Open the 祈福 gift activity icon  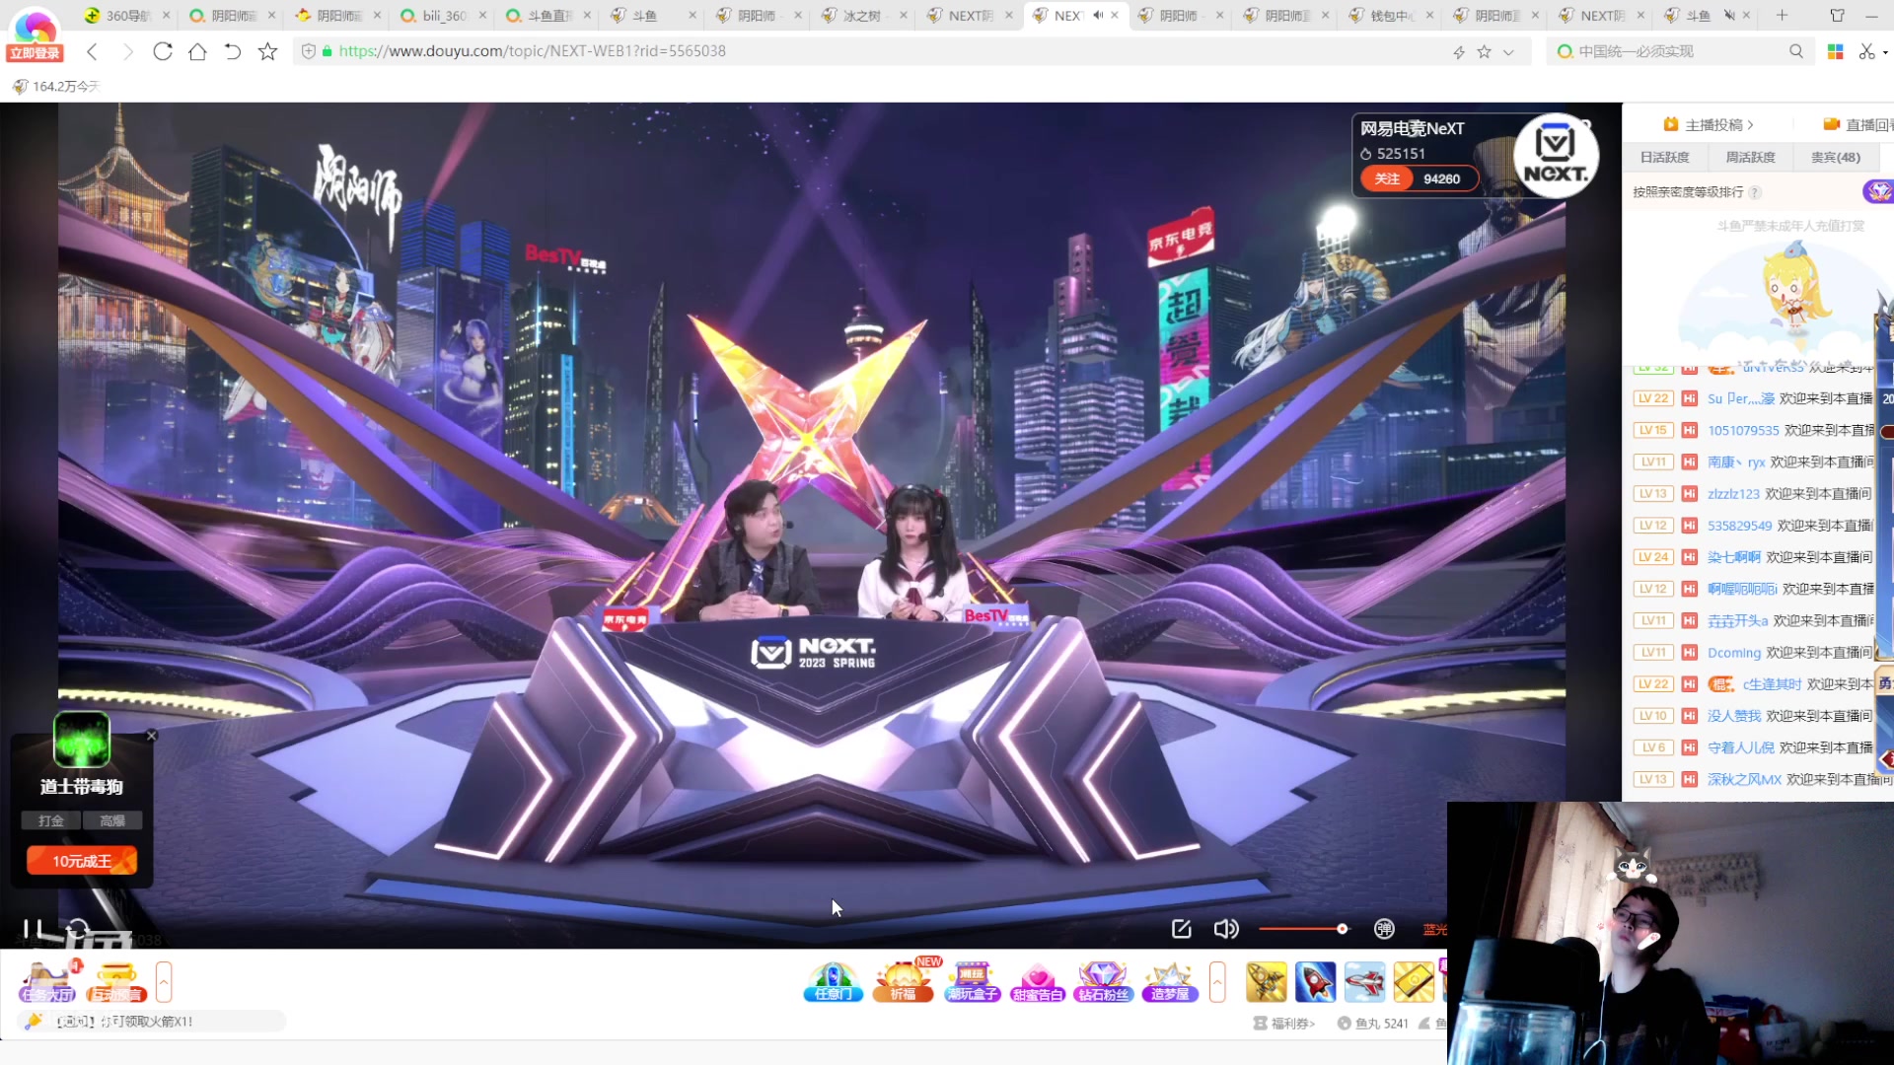903,982
